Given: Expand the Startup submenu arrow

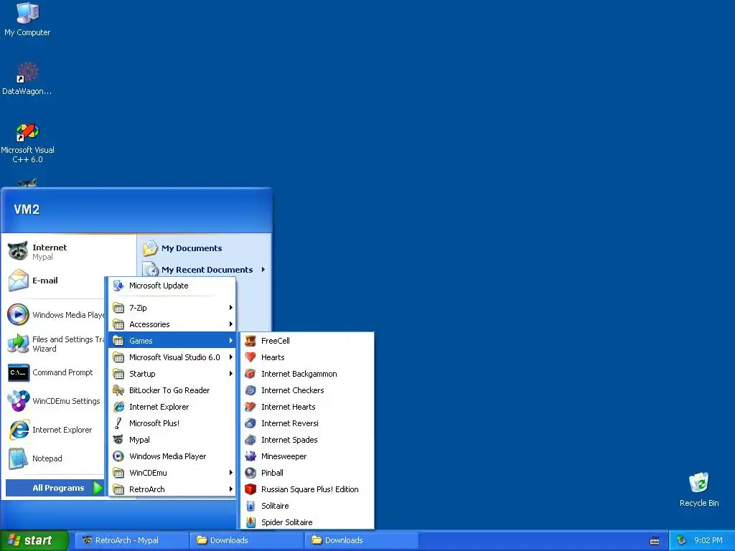Looking at the screenshot, I should coord(230,373).
